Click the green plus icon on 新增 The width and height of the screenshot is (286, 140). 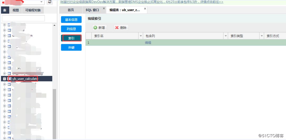(x=95, y=28)
